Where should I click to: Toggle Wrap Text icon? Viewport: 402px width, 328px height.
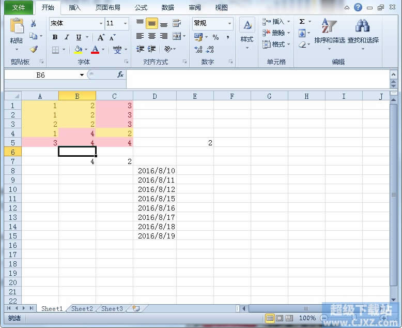click(x=177, y=23)
